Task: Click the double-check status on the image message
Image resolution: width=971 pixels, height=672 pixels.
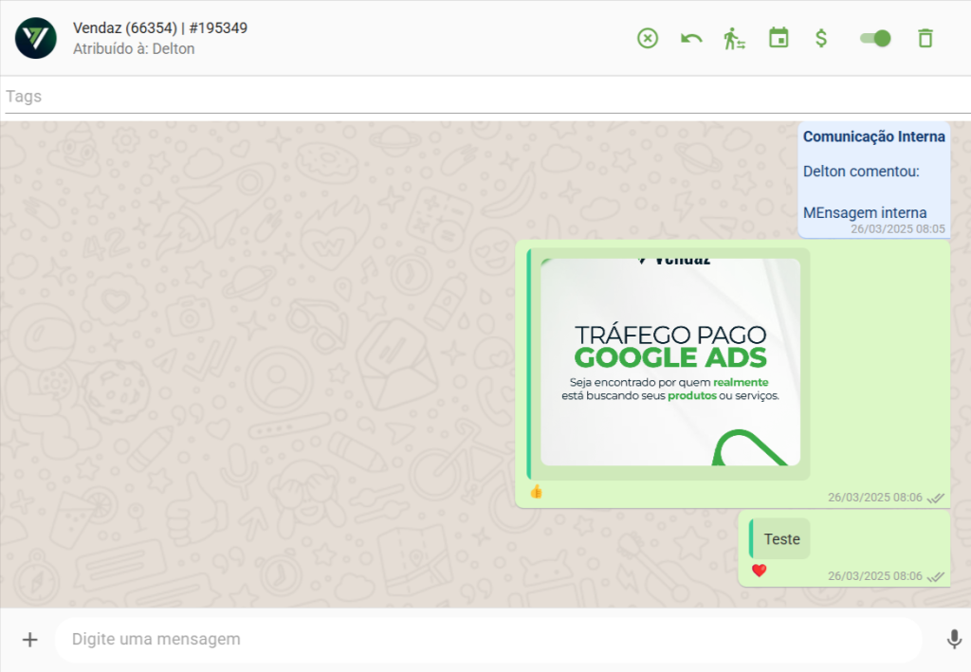Action: coord(936,499)
